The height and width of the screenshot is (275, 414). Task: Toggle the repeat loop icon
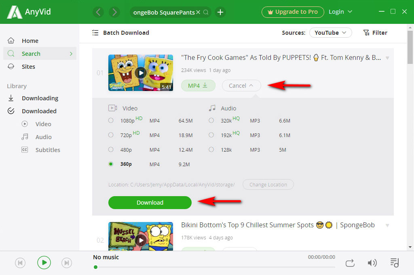350,263
